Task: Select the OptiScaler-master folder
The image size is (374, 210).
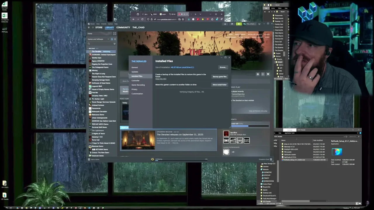Action: [x=290, y=155]
